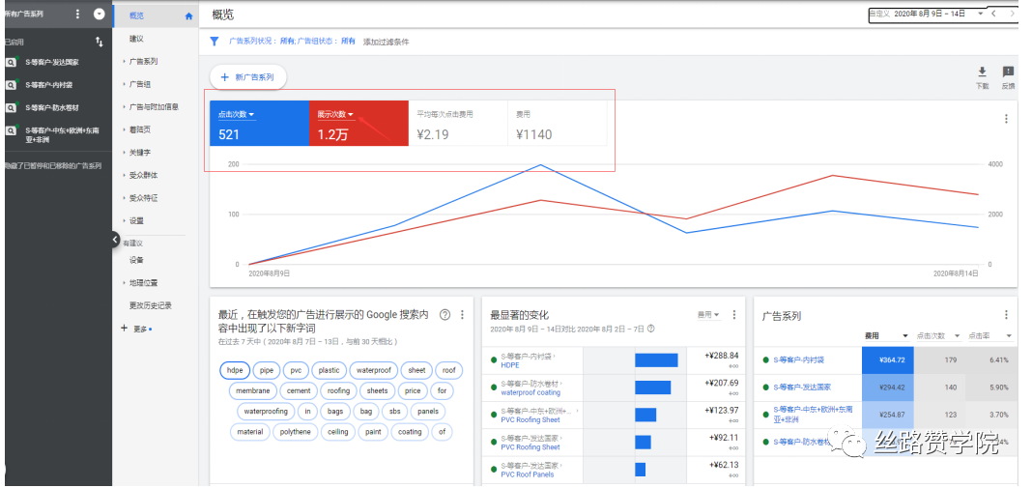Open the 点击次数 metric dropdown on the blue card
The image size is (1032, 488).
237,115
